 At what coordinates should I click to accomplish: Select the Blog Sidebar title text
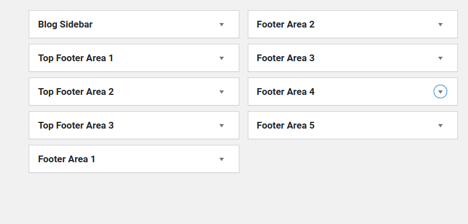(65, 24)
